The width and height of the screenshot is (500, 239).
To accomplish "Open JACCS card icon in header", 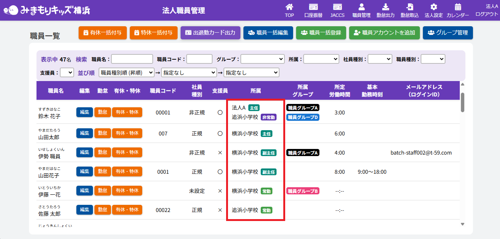I will (x=337, y=11).
